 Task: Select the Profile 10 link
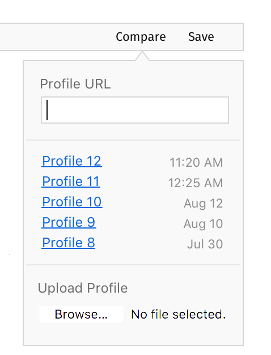(x=72, y=202)
